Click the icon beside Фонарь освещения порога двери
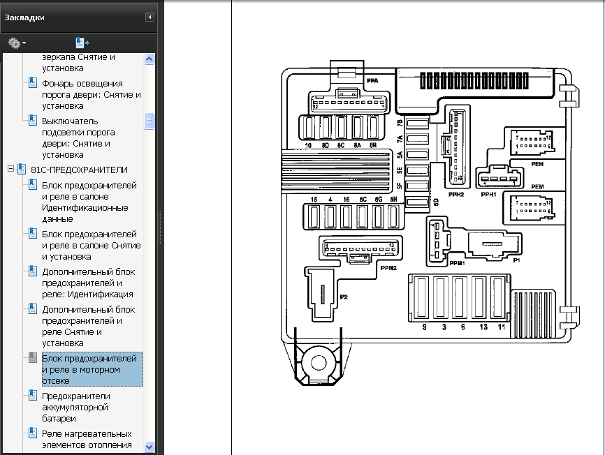605x455 pixels. coord(33,83)
